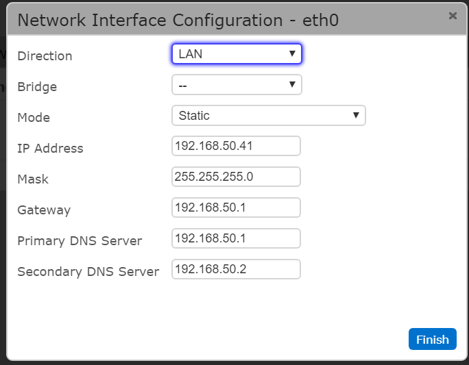Click the Direction label text
The width and height of the screenshot is (469, 365).
point(45,56)
